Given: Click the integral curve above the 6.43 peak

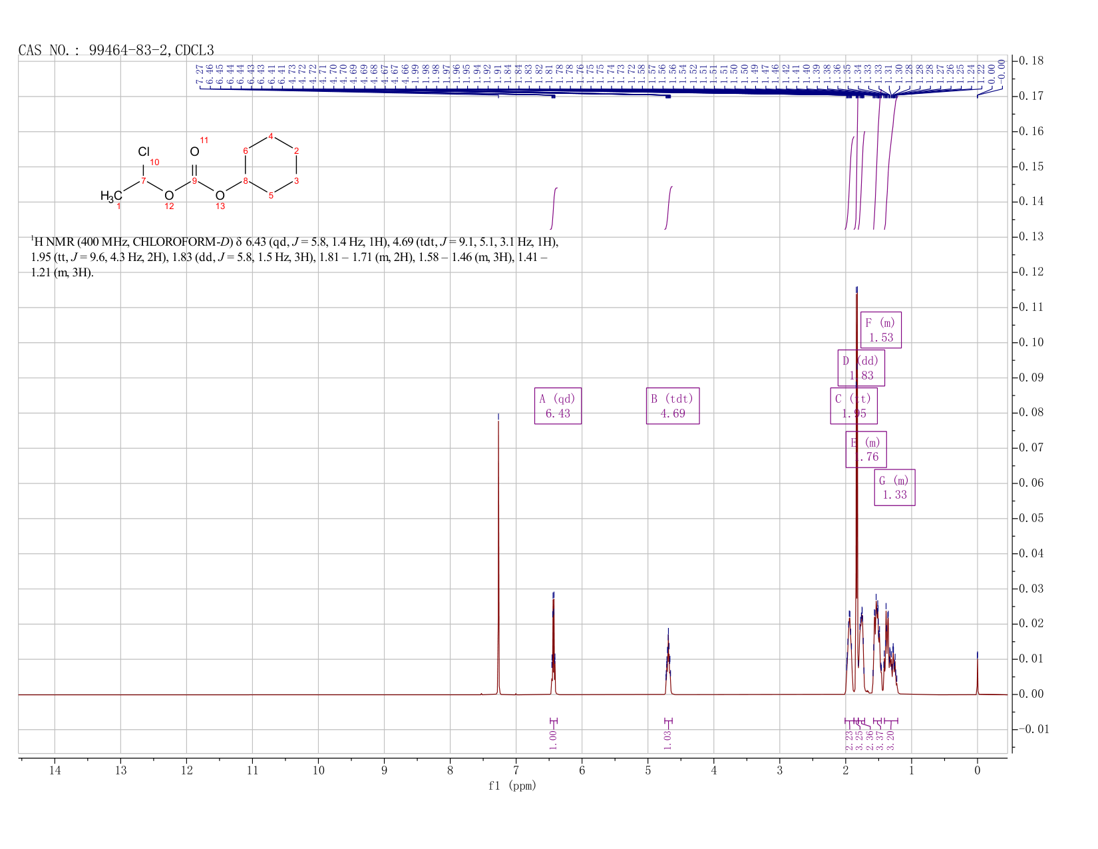Looking at the screenshot, I should tap(554, 208).
